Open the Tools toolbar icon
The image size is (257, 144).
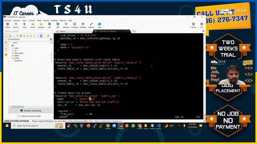click(x=24, y=25)
